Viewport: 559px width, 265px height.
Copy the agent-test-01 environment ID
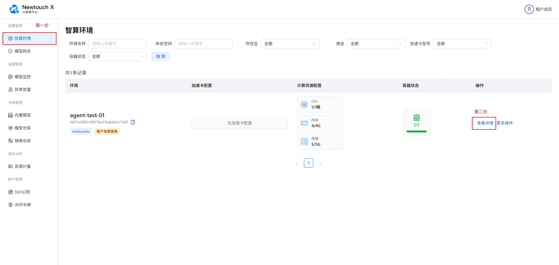coord(133,122)
